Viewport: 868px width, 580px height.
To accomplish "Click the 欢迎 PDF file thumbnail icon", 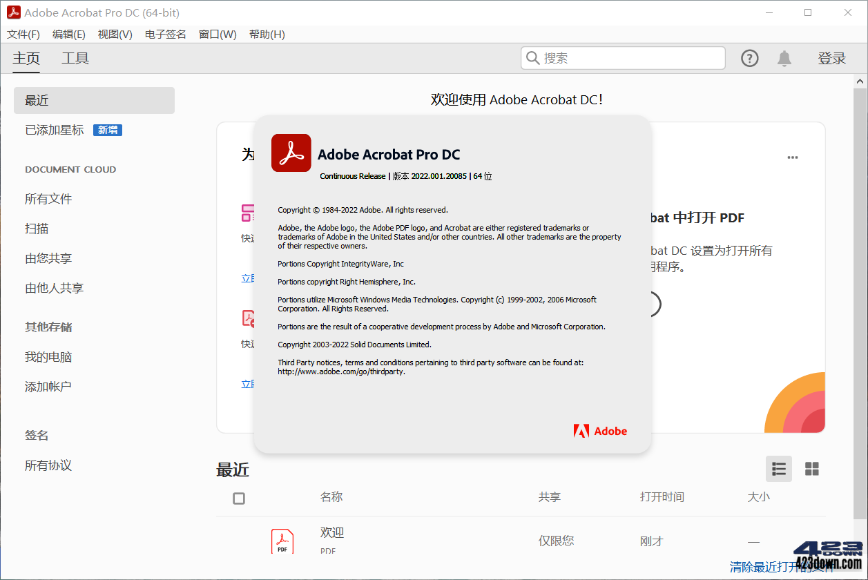I will [282, 541].
